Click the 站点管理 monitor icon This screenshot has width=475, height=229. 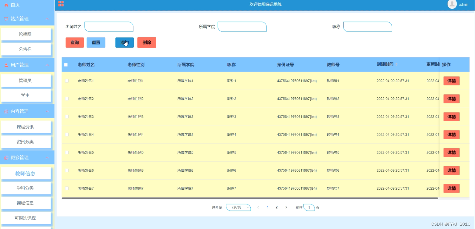[x=6, y=19]
